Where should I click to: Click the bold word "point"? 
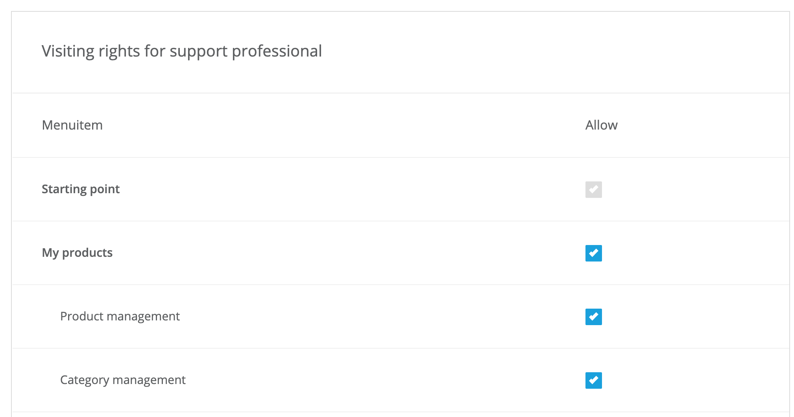(x=105, y=189)
